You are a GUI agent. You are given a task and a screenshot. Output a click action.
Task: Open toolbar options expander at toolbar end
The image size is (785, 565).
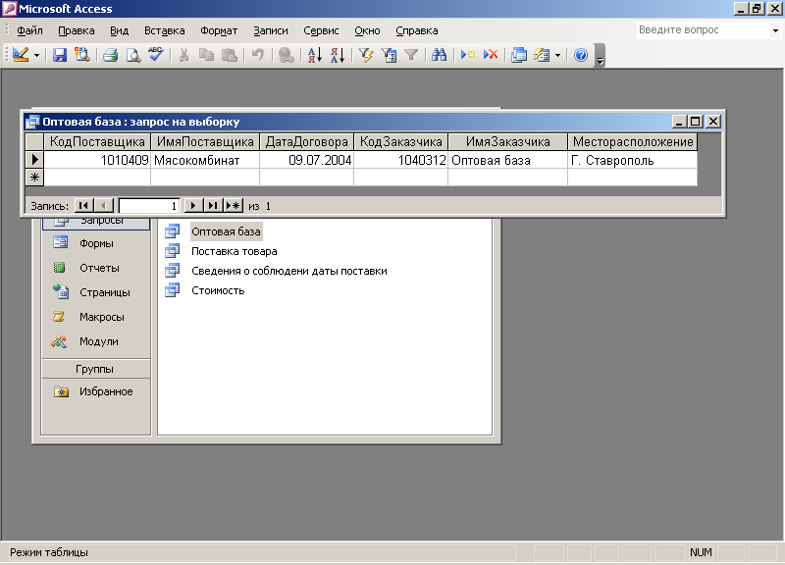coord(600,56)
